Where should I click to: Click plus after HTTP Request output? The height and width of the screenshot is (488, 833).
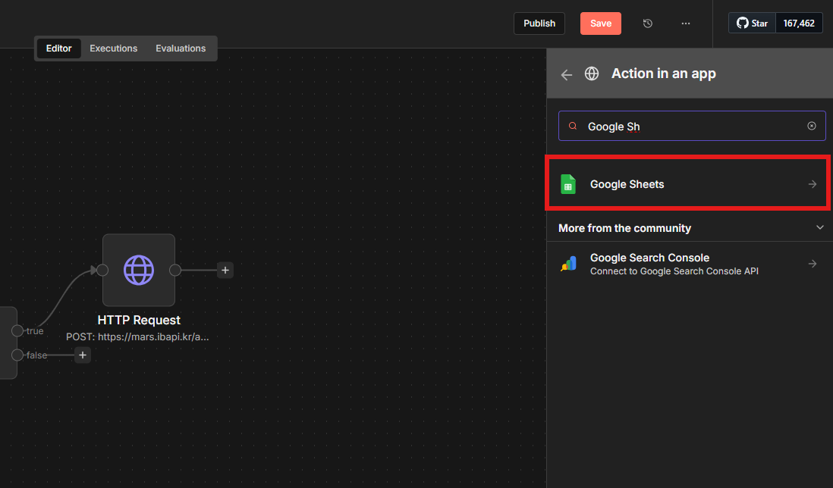point(225,270)
